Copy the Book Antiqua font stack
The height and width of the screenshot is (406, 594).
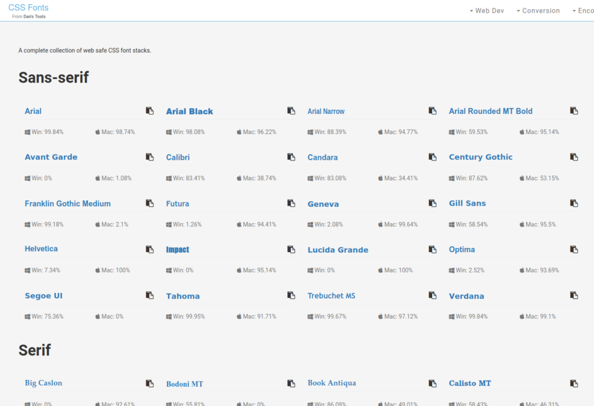click(x=432, y=383)
